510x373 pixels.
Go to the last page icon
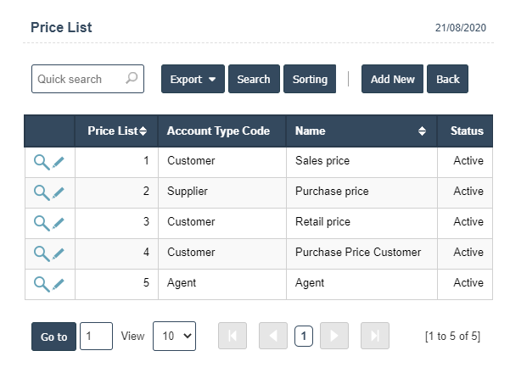374,337
